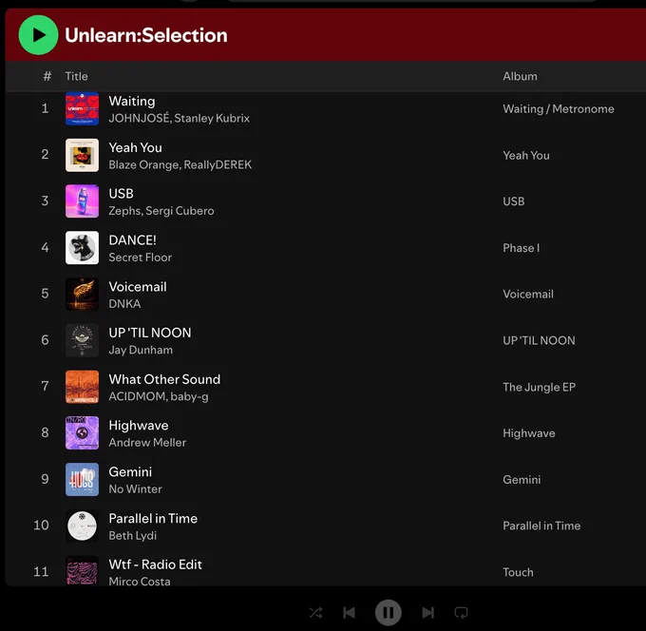
Task: Skip to the next track
Action: click(428, 612)
